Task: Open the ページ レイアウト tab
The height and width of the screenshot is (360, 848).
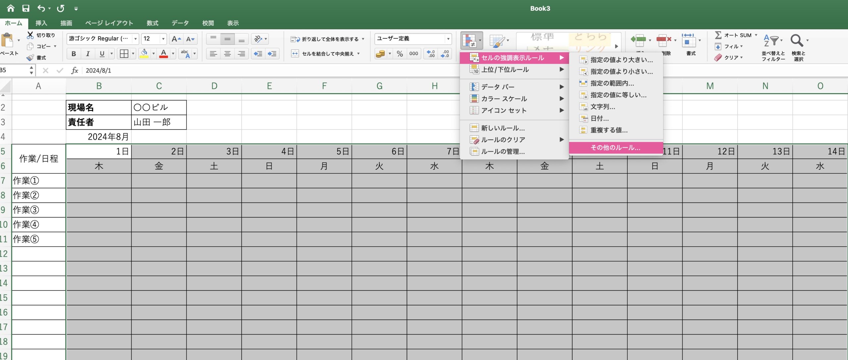Action: click(x=109, y=23)
